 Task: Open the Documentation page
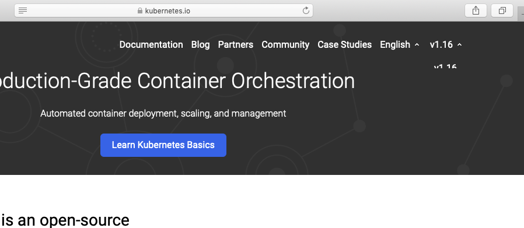(151, 44)
